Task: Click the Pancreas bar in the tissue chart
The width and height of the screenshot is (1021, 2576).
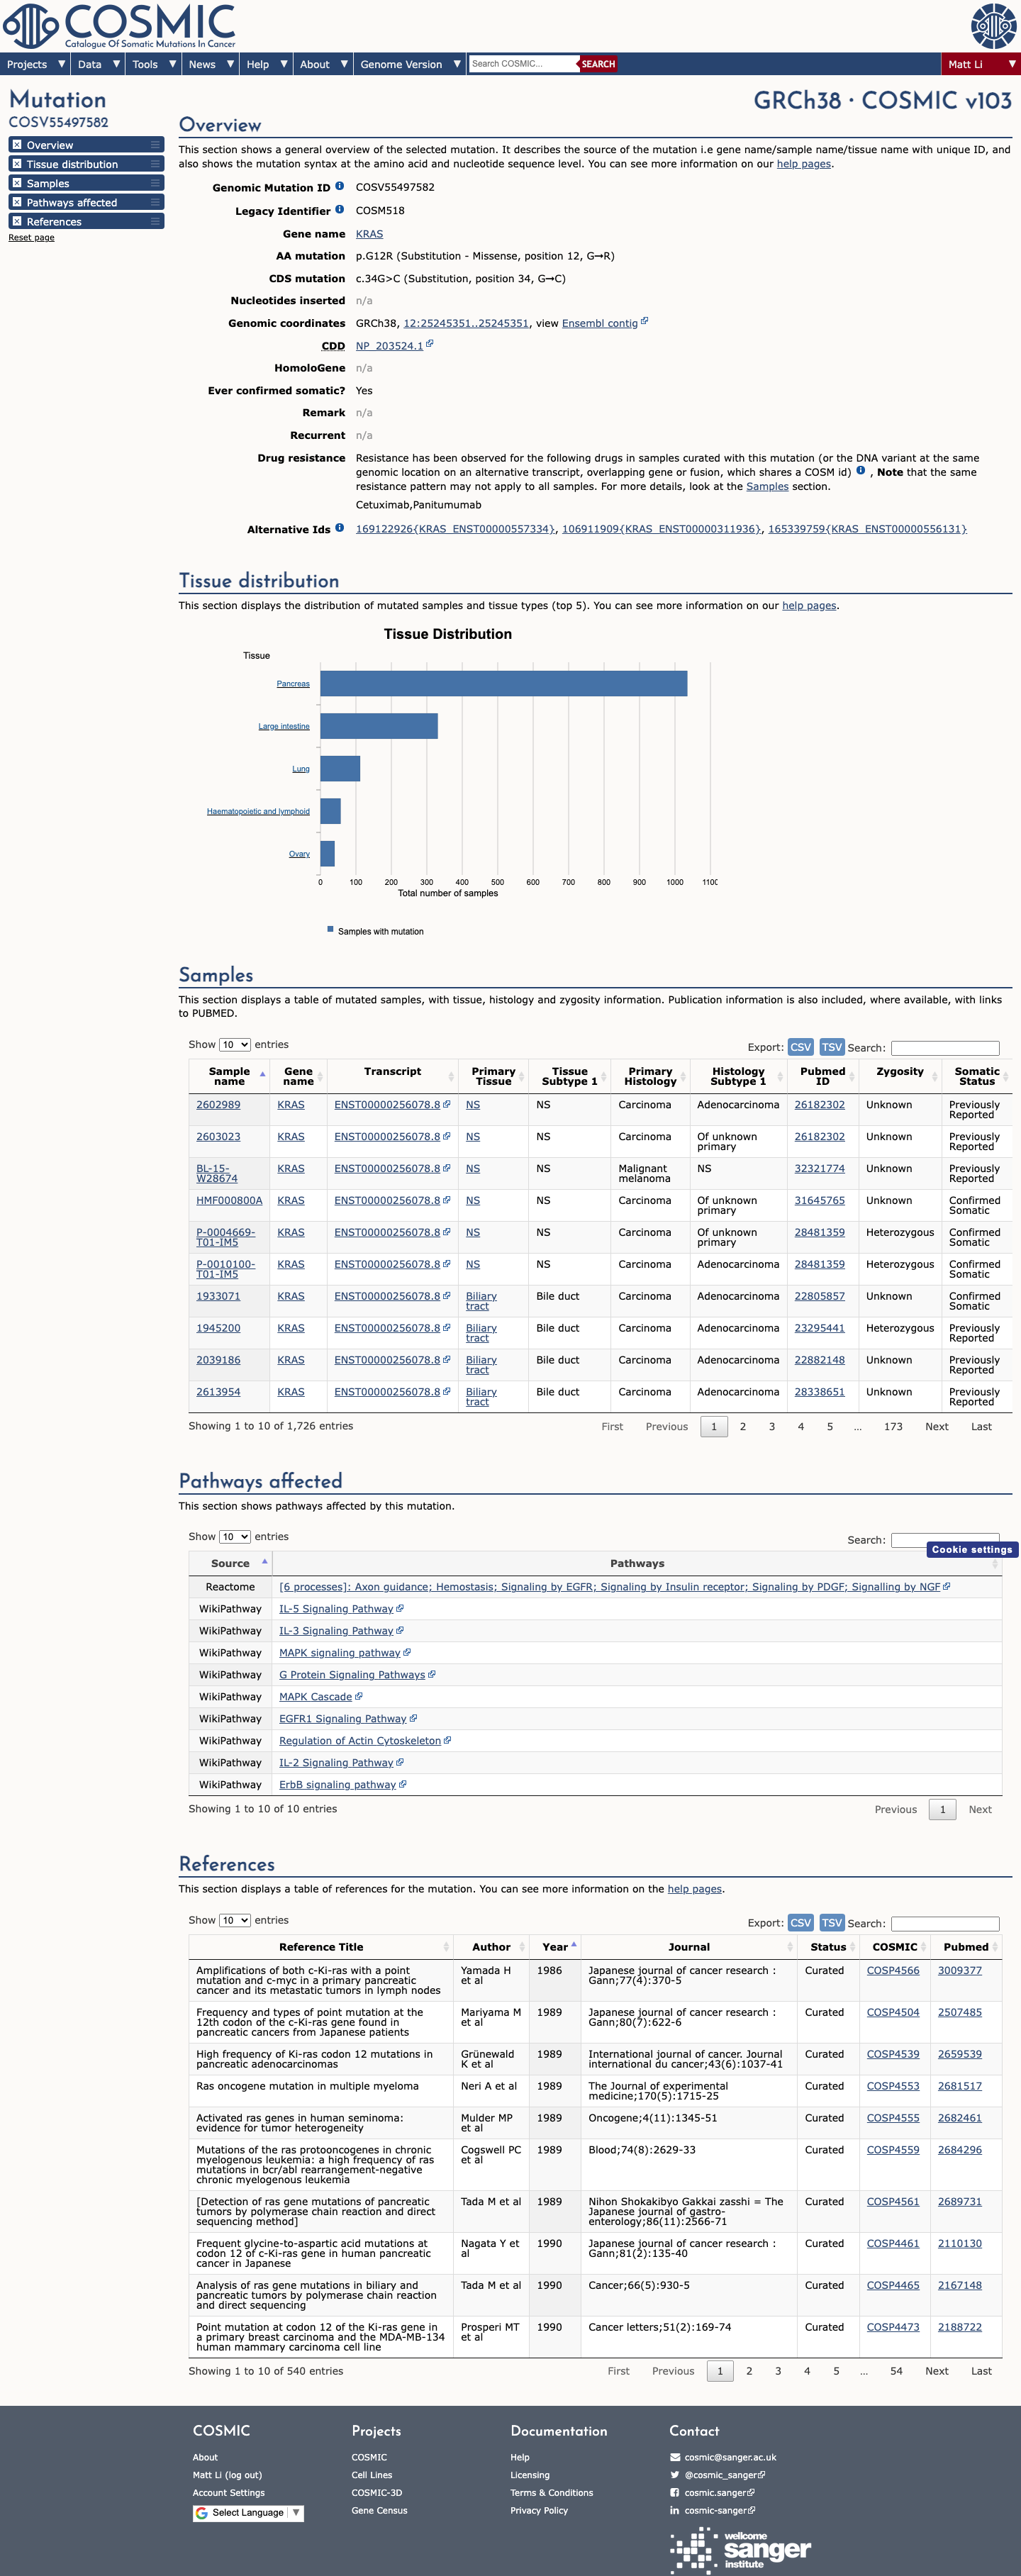Action: [x=504, y=683]
